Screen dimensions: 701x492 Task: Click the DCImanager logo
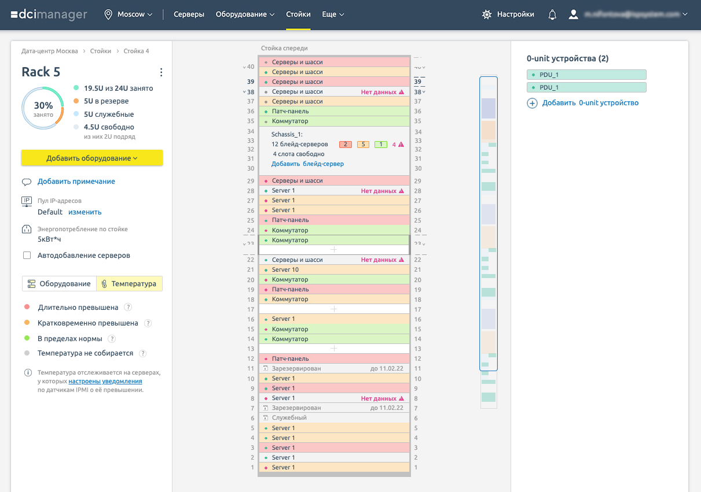49,14
